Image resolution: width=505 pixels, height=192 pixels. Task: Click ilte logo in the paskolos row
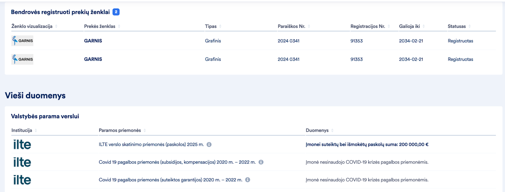point(22,144)
